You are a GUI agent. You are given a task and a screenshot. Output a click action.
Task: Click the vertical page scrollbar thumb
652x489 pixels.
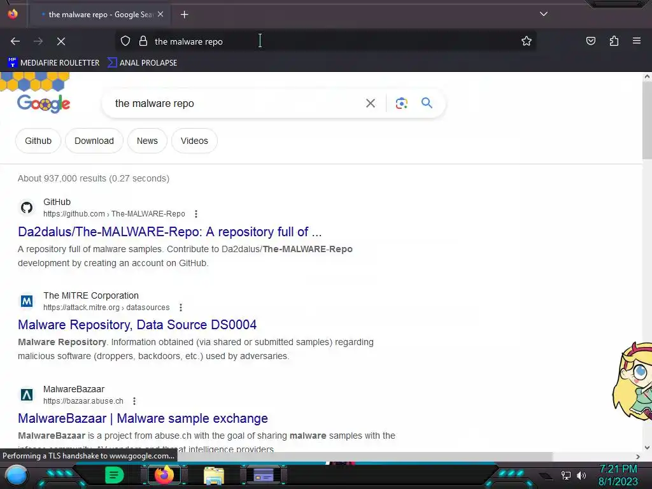tap(647, 120)
